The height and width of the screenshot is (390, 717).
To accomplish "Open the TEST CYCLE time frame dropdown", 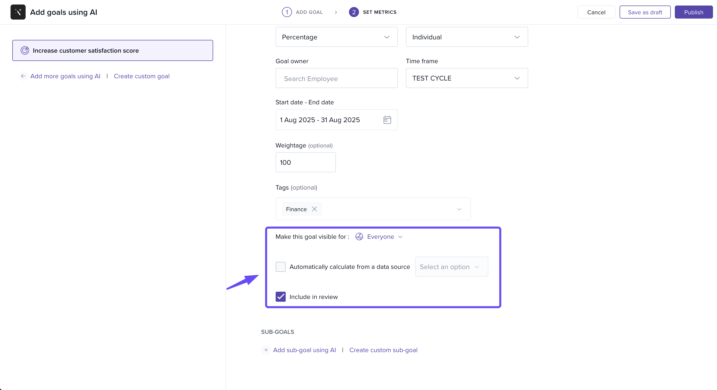I will (x=466, y=78).
